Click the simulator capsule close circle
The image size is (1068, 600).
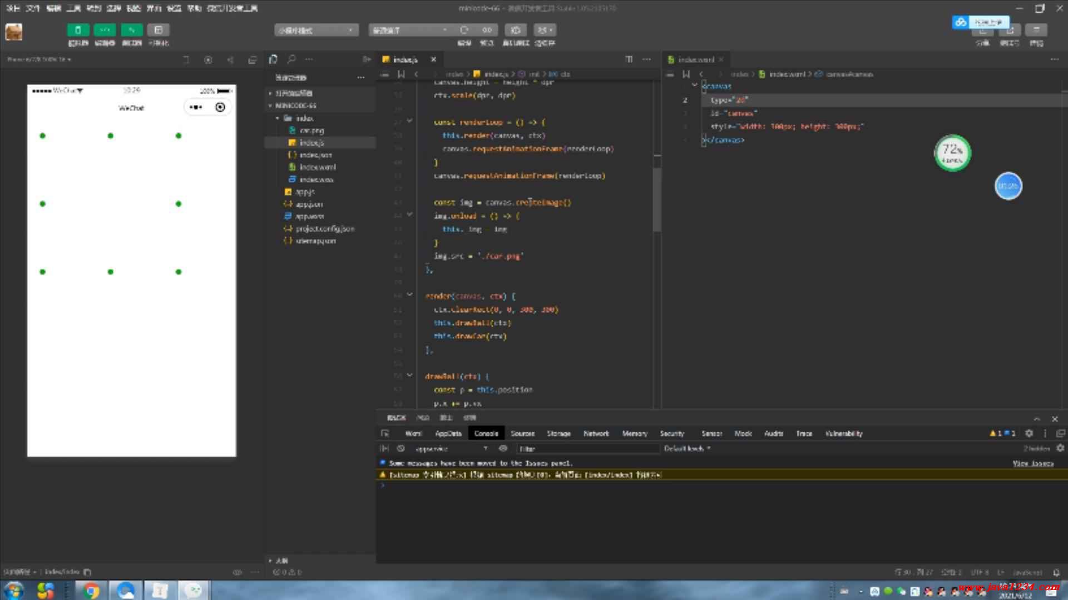220,107
